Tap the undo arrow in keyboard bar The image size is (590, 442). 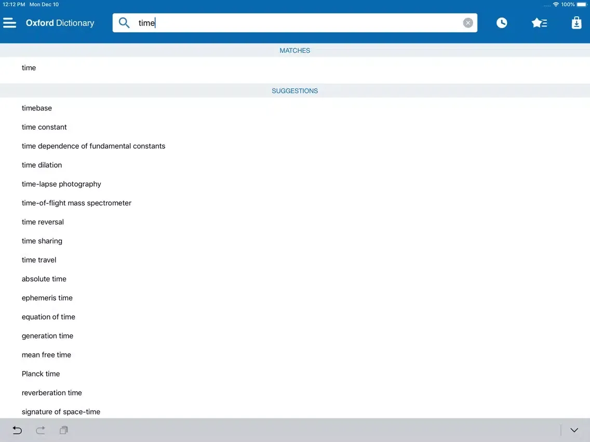17,430
